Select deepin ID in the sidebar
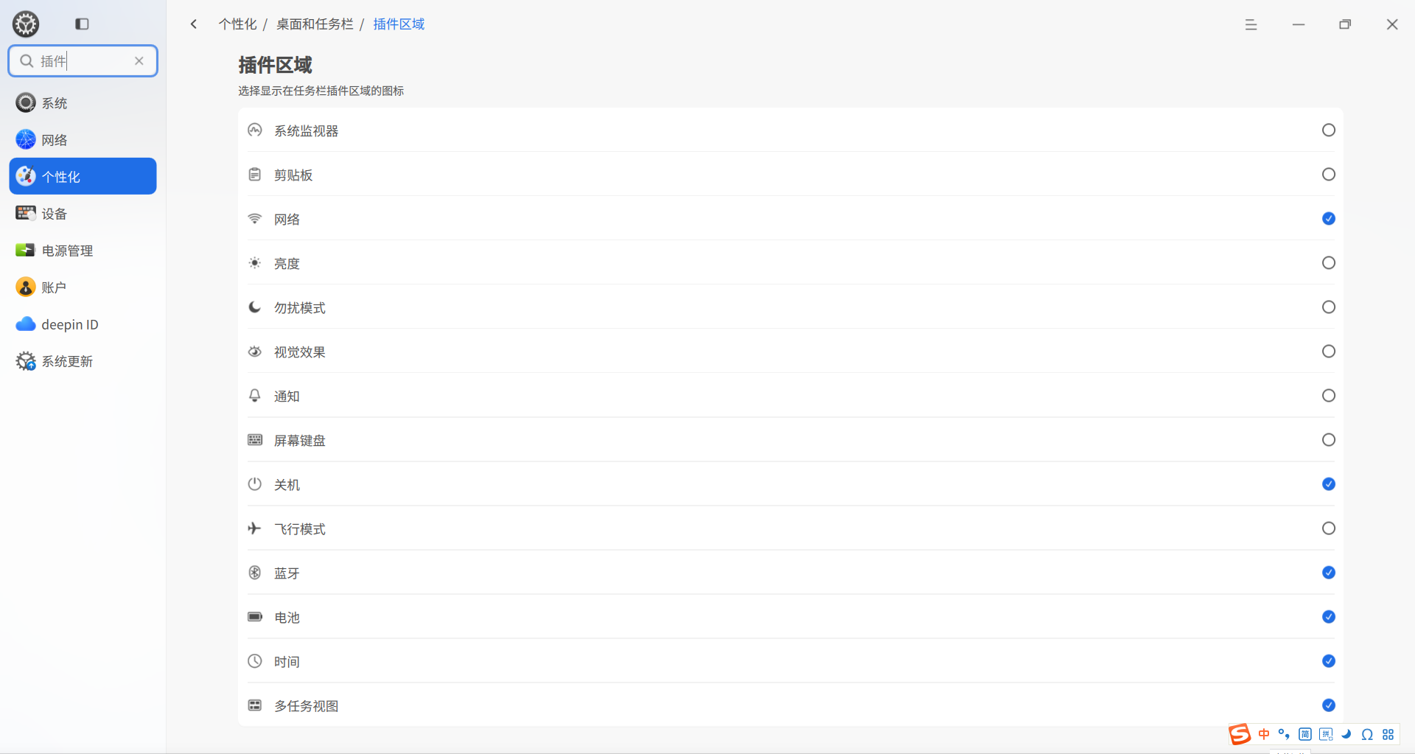1415x754 pixels. point(83,324)
